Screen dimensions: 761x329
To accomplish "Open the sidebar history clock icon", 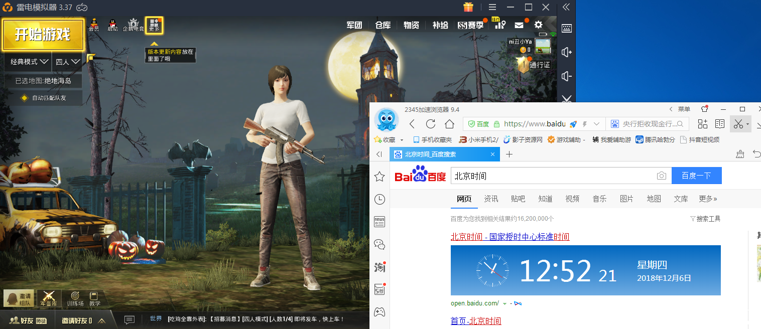I will (379, 199).
